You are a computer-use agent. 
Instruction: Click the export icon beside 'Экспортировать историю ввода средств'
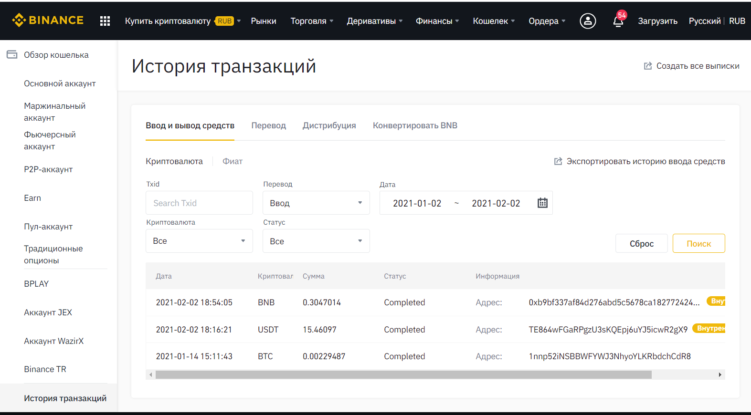tap(558, 161)
